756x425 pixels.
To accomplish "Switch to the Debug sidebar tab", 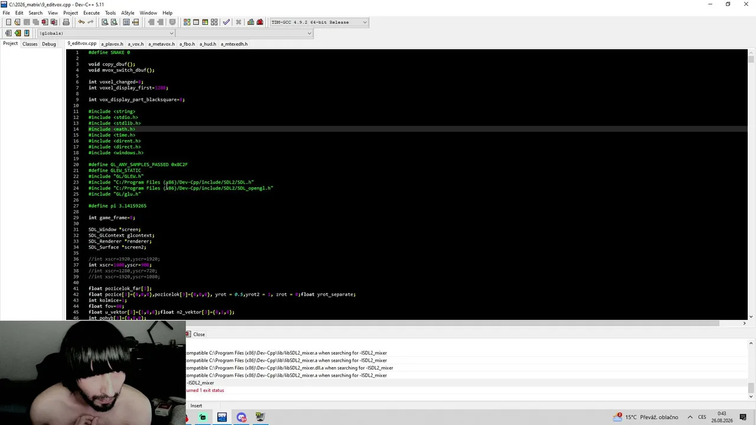I will pos(49,44).
